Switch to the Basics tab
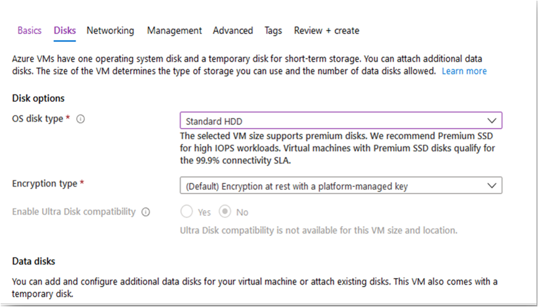Image resolution: width=538 pixels, height=307 pixels. click(x=30, y=30)
